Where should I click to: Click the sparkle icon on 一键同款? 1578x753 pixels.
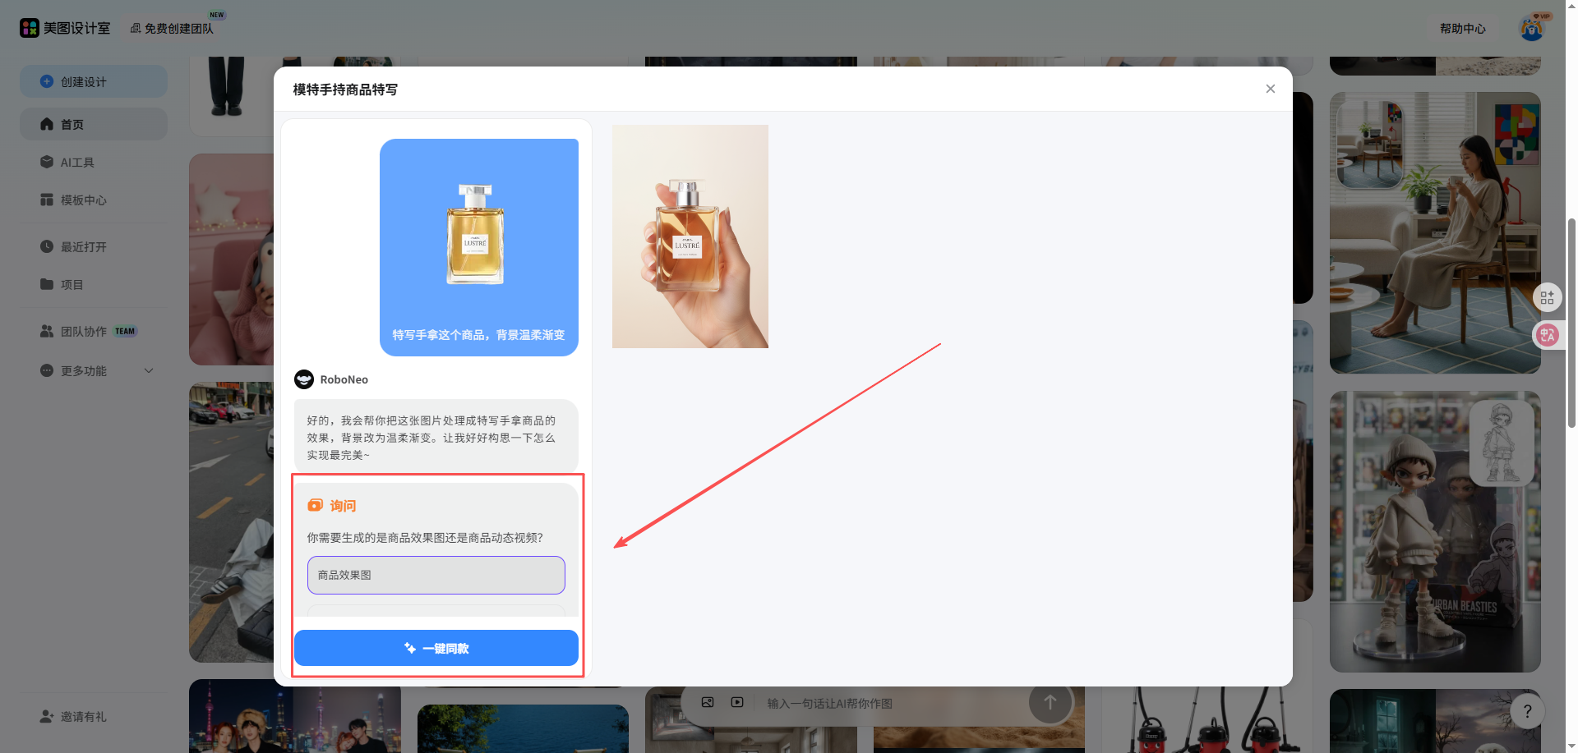click(x=410, y=648)
